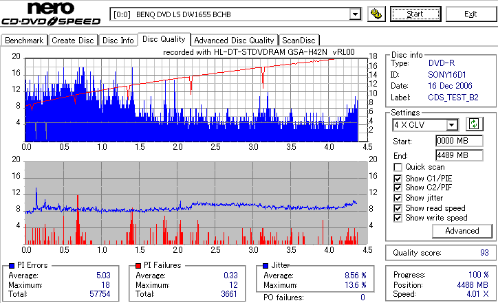Click the Jitter maximum 13.6 % value
Screen dimensions: 498x303
click(x=356, y=285)
